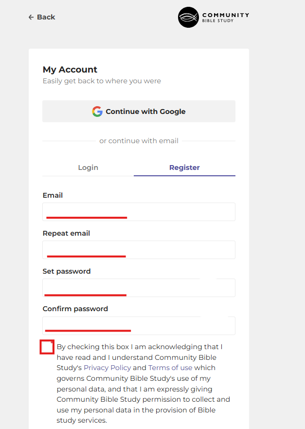Click the 'Confirm password' label
The height and width of the screenshot is (429, 305).
pyautogui.click(x=75, y=309)
